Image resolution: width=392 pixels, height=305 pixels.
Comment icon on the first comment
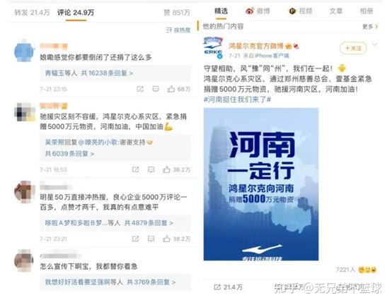(156, 89)
